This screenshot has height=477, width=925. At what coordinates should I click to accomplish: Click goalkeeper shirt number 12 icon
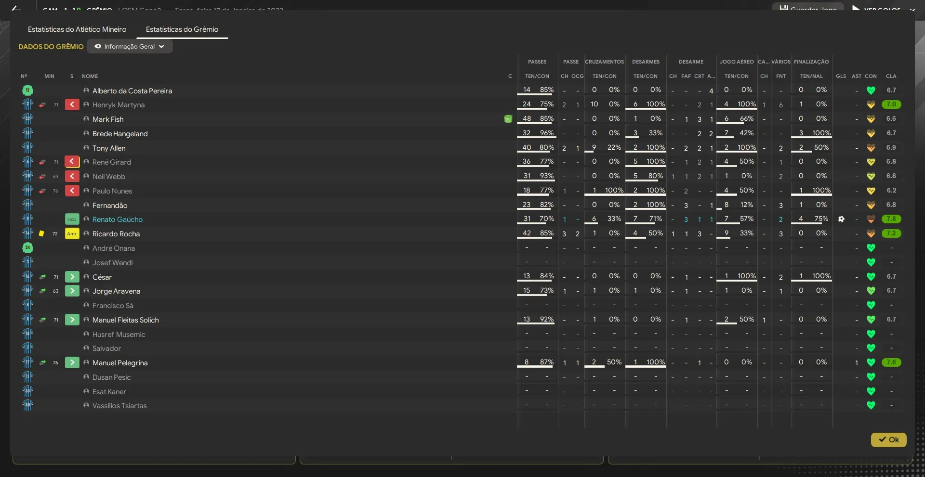[27, 90]
